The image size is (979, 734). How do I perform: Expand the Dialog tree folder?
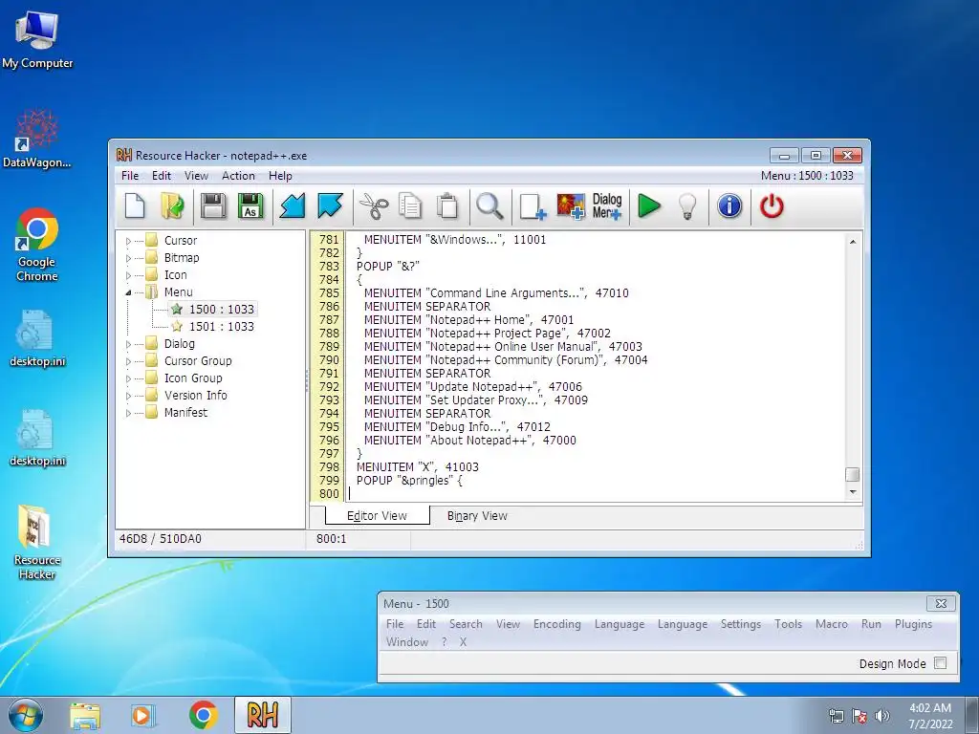coord(129,344)
